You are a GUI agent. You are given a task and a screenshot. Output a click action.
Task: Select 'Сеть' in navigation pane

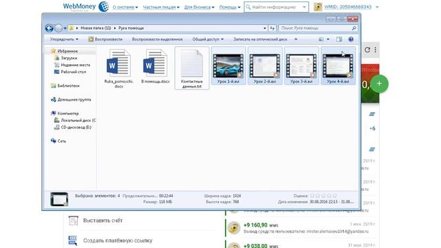tap(61, 141)
